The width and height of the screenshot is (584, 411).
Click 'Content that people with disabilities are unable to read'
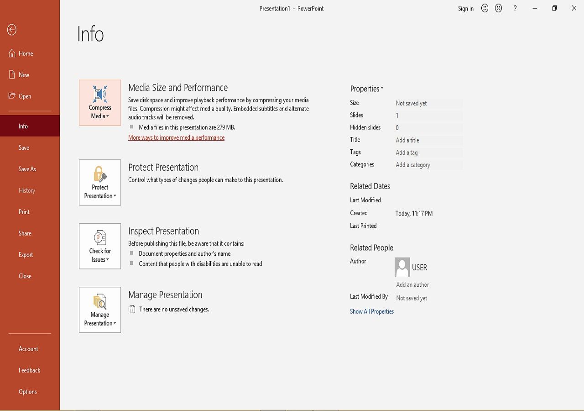pyautogui.click(x=200, y=263)
